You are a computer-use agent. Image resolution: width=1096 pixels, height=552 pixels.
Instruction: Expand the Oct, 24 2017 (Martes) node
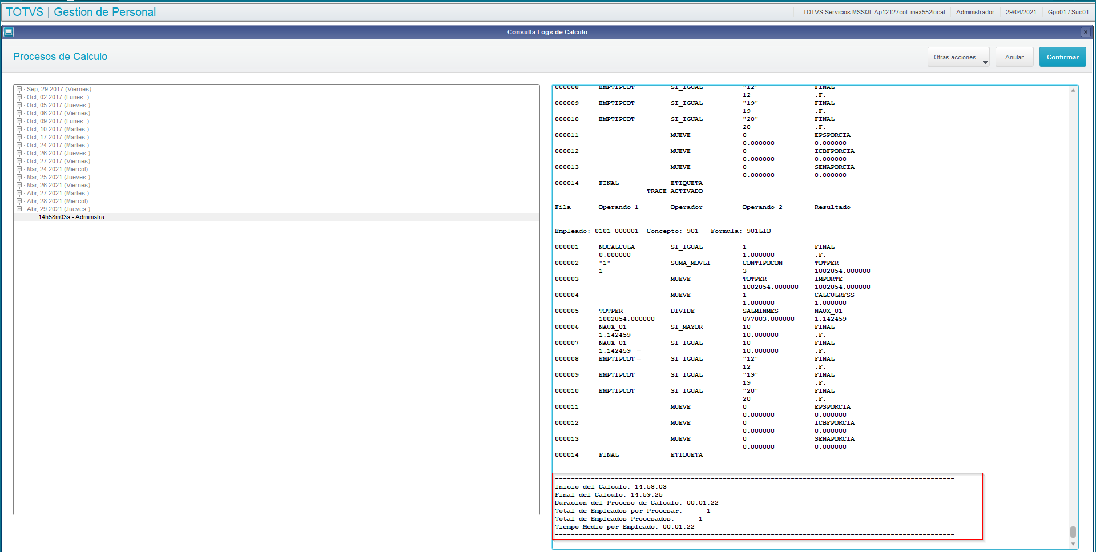click(19, 145)
